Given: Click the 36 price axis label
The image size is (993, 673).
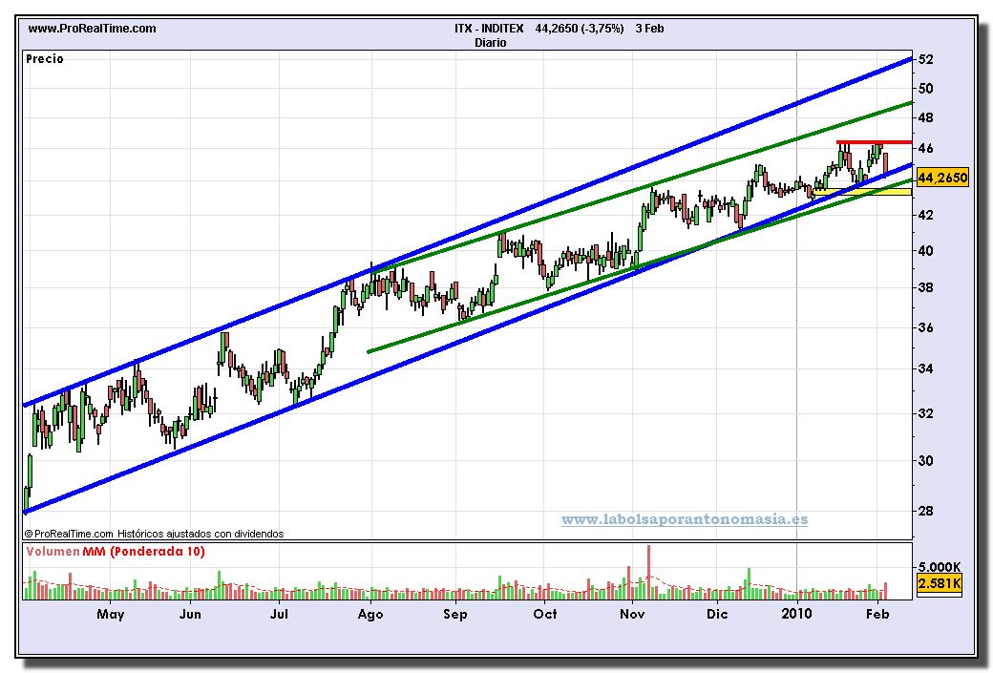Looking at the screenshot, I should coord(926,328).
